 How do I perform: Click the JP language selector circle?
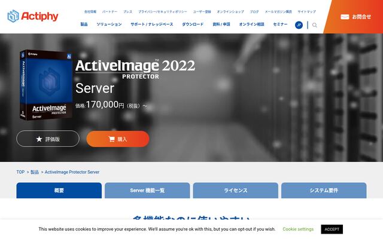pos(299,25)
